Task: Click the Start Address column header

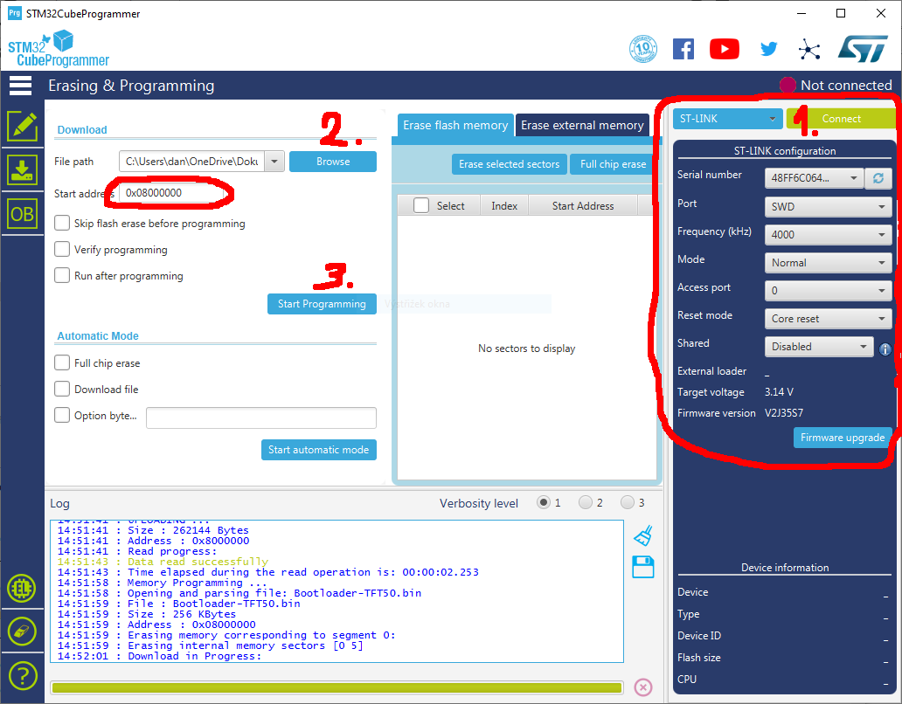Action: (x=583, y=206)
